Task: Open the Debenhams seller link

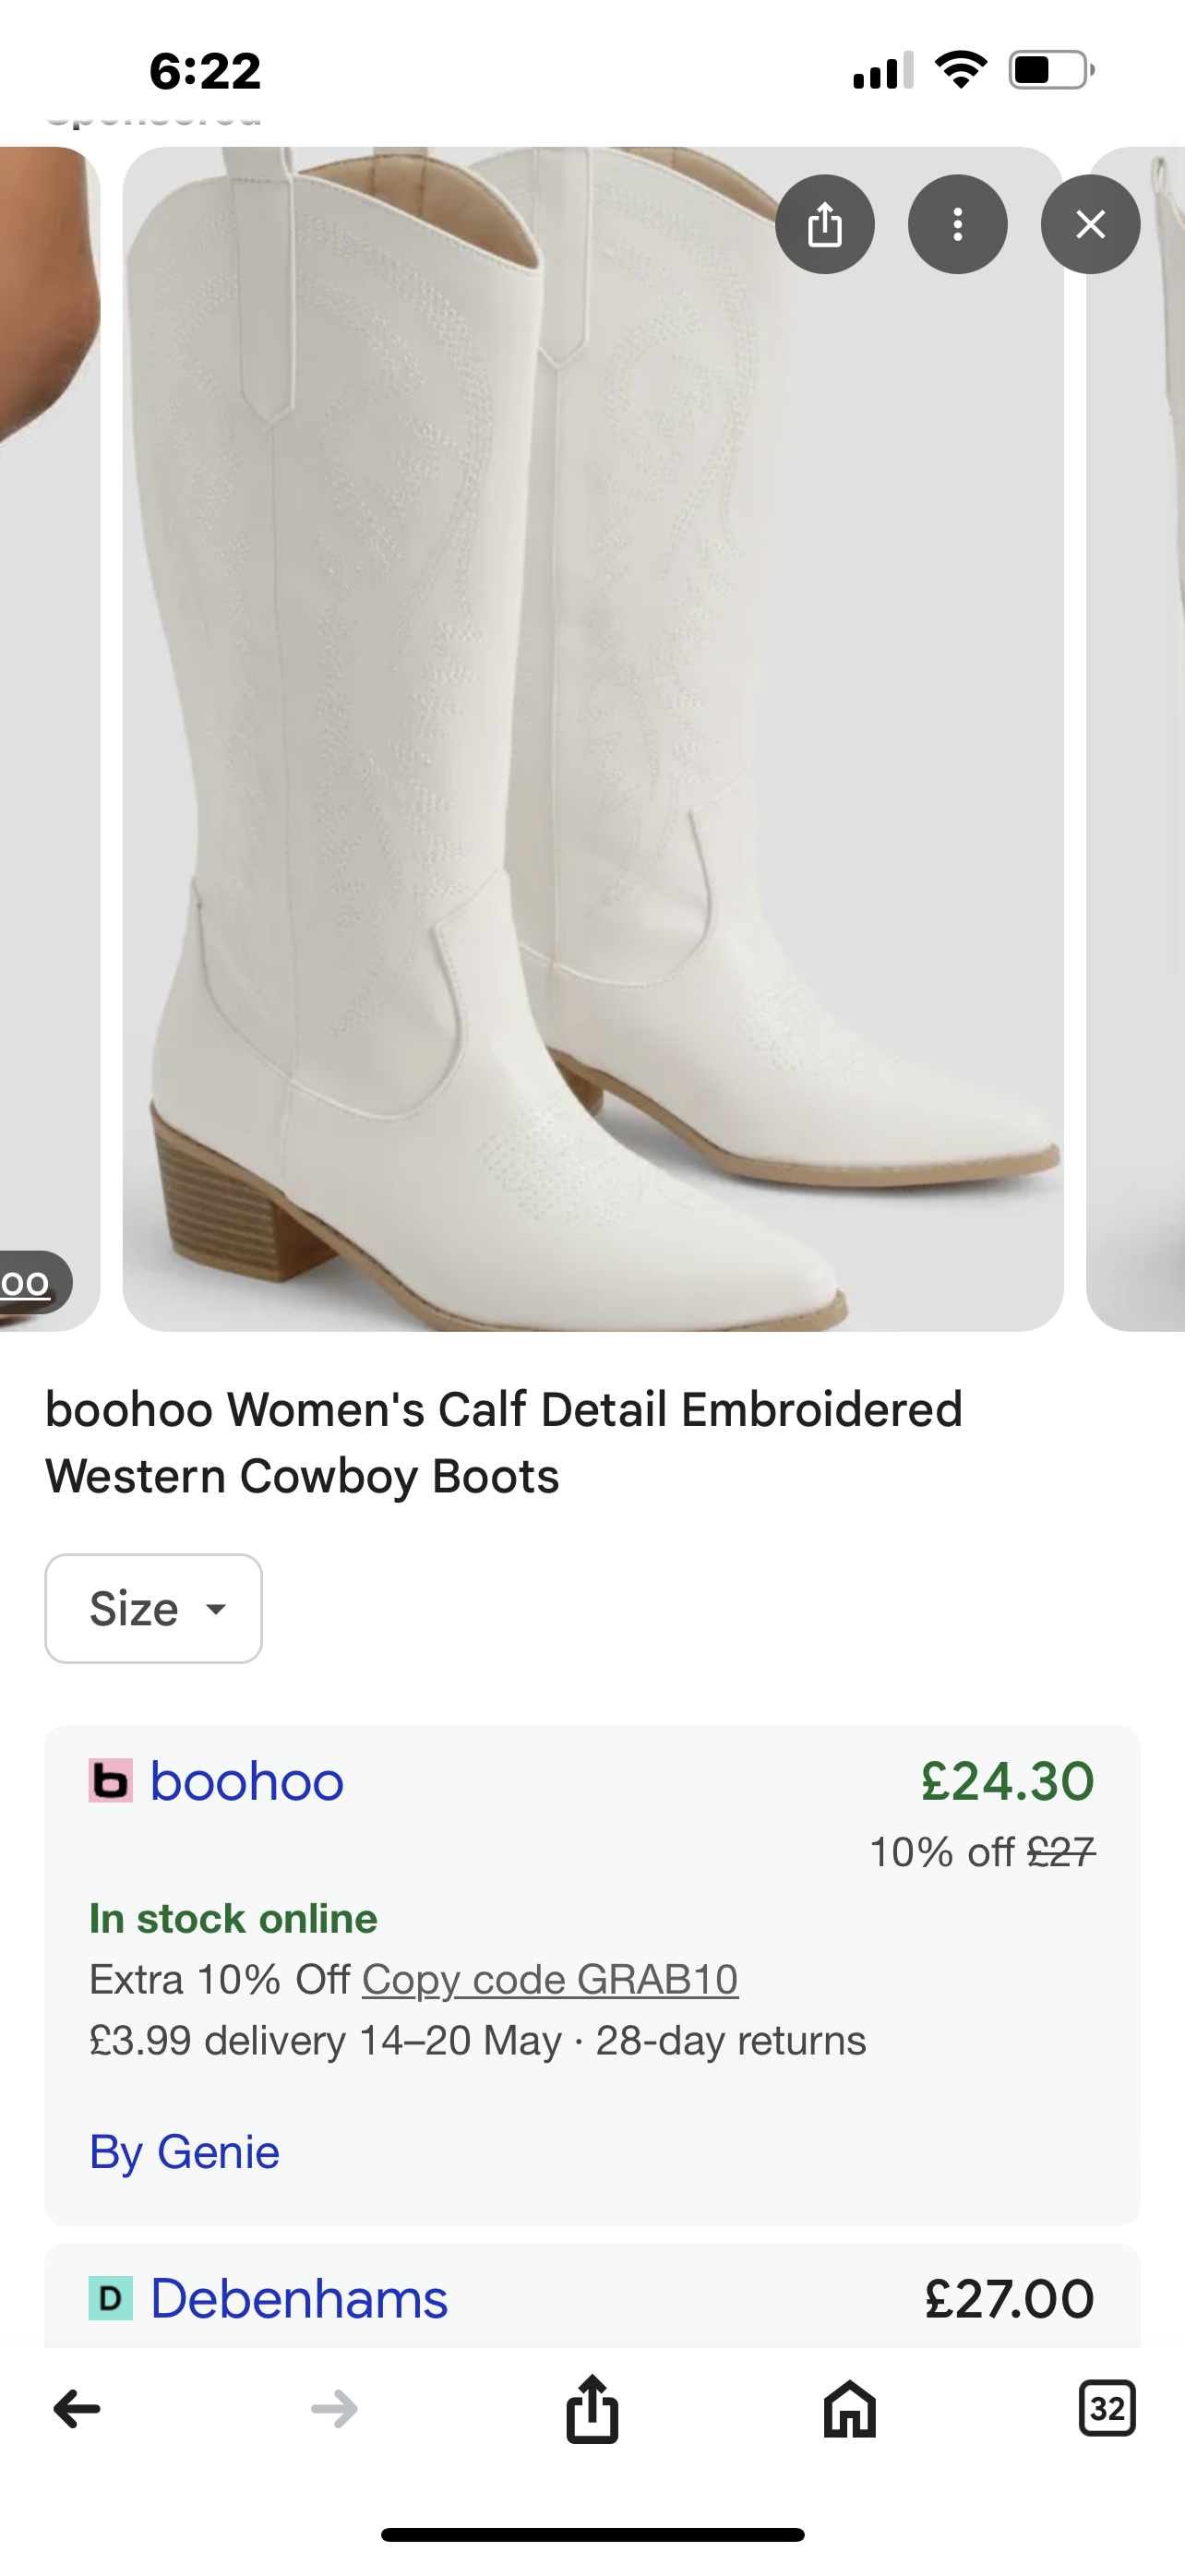Action: point(298,2298)
